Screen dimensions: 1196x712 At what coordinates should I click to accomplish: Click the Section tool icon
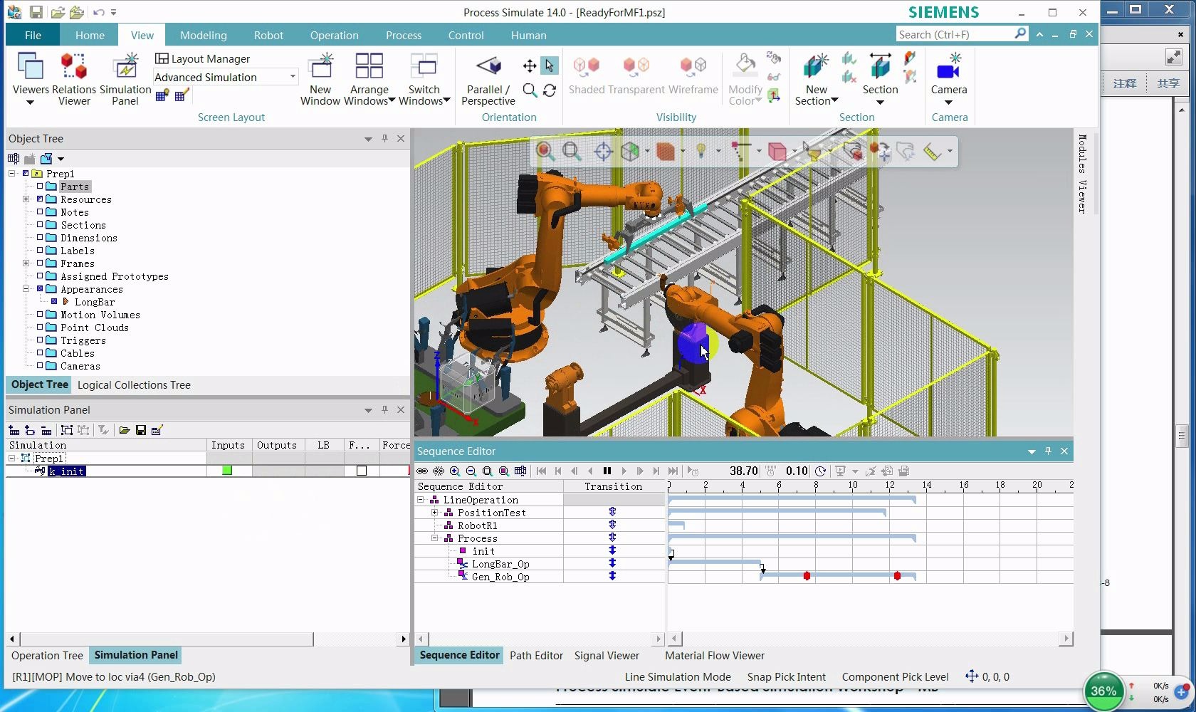point(881,67)
